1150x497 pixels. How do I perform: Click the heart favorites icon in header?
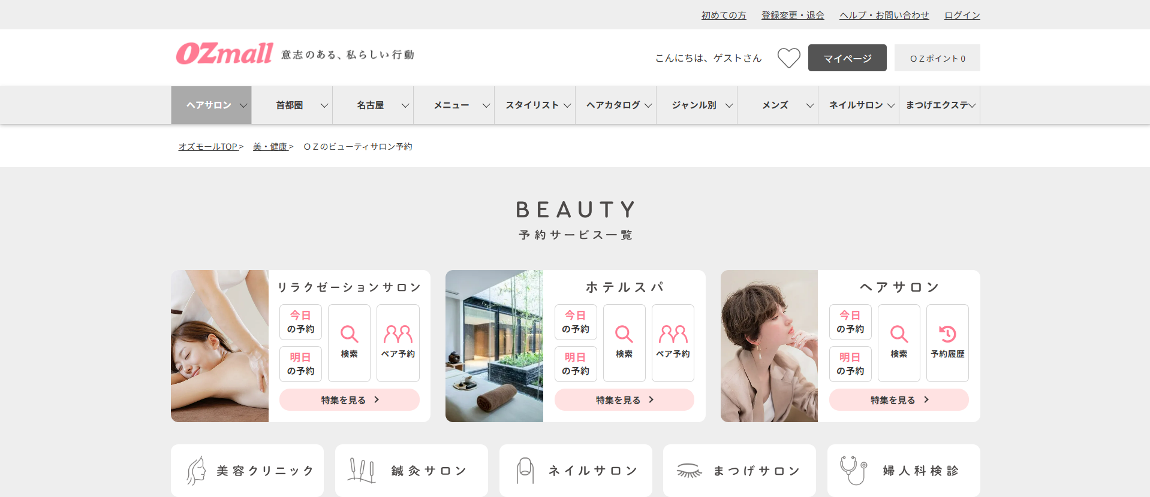click(788, 58)
